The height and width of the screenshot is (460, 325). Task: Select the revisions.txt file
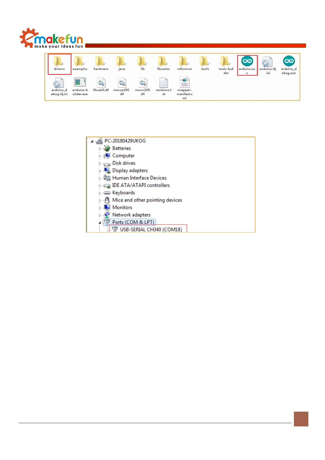tap(163, 87)
